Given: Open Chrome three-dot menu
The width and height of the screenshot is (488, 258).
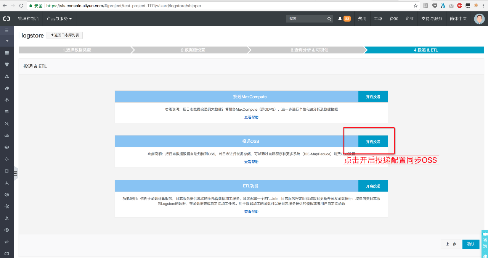Looking at the screenshot, I should point(484,6).
